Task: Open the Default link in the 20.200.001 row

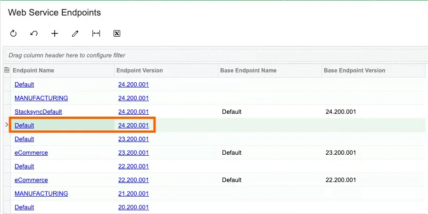Action: click(x=25, y=207)
